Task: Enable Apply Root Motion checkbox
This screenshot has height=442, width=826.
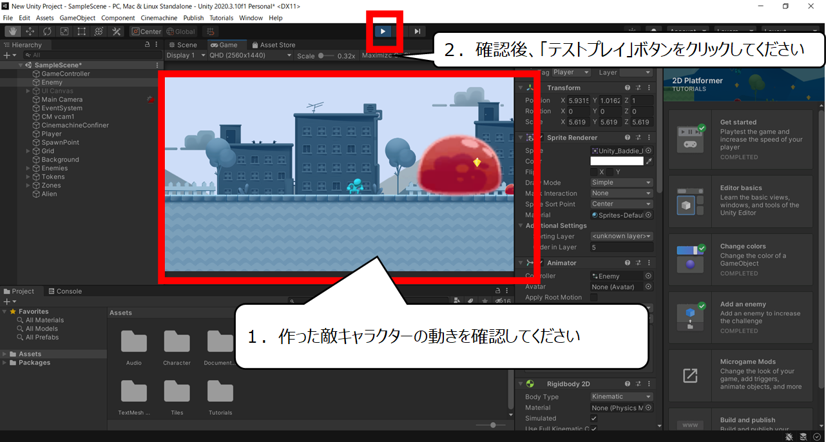Action: [x=594, y=298]
